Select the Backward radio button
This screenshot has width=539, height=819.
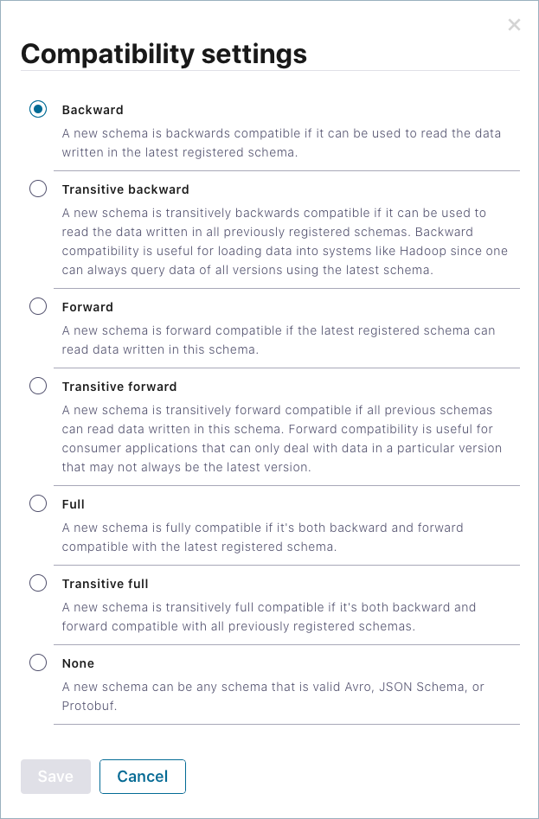pos(38,110)
